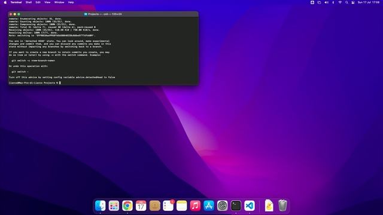Open Control Center in menu bar
383x215 pixels.
tap(353, 2)
